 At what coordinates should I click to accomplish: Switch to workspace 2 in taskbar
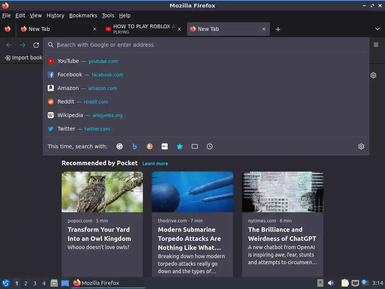click(x=26, y=283)
